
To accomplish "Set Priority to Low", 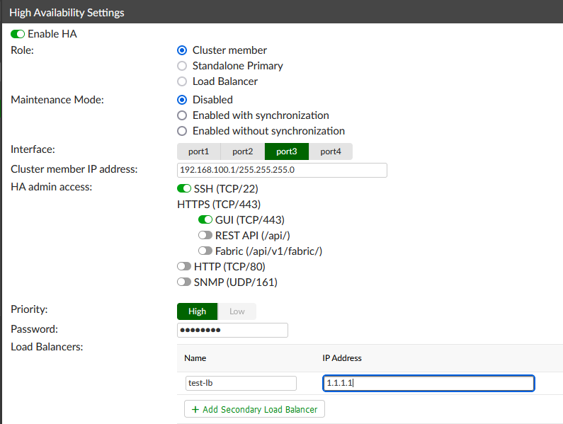I will 237,311.
